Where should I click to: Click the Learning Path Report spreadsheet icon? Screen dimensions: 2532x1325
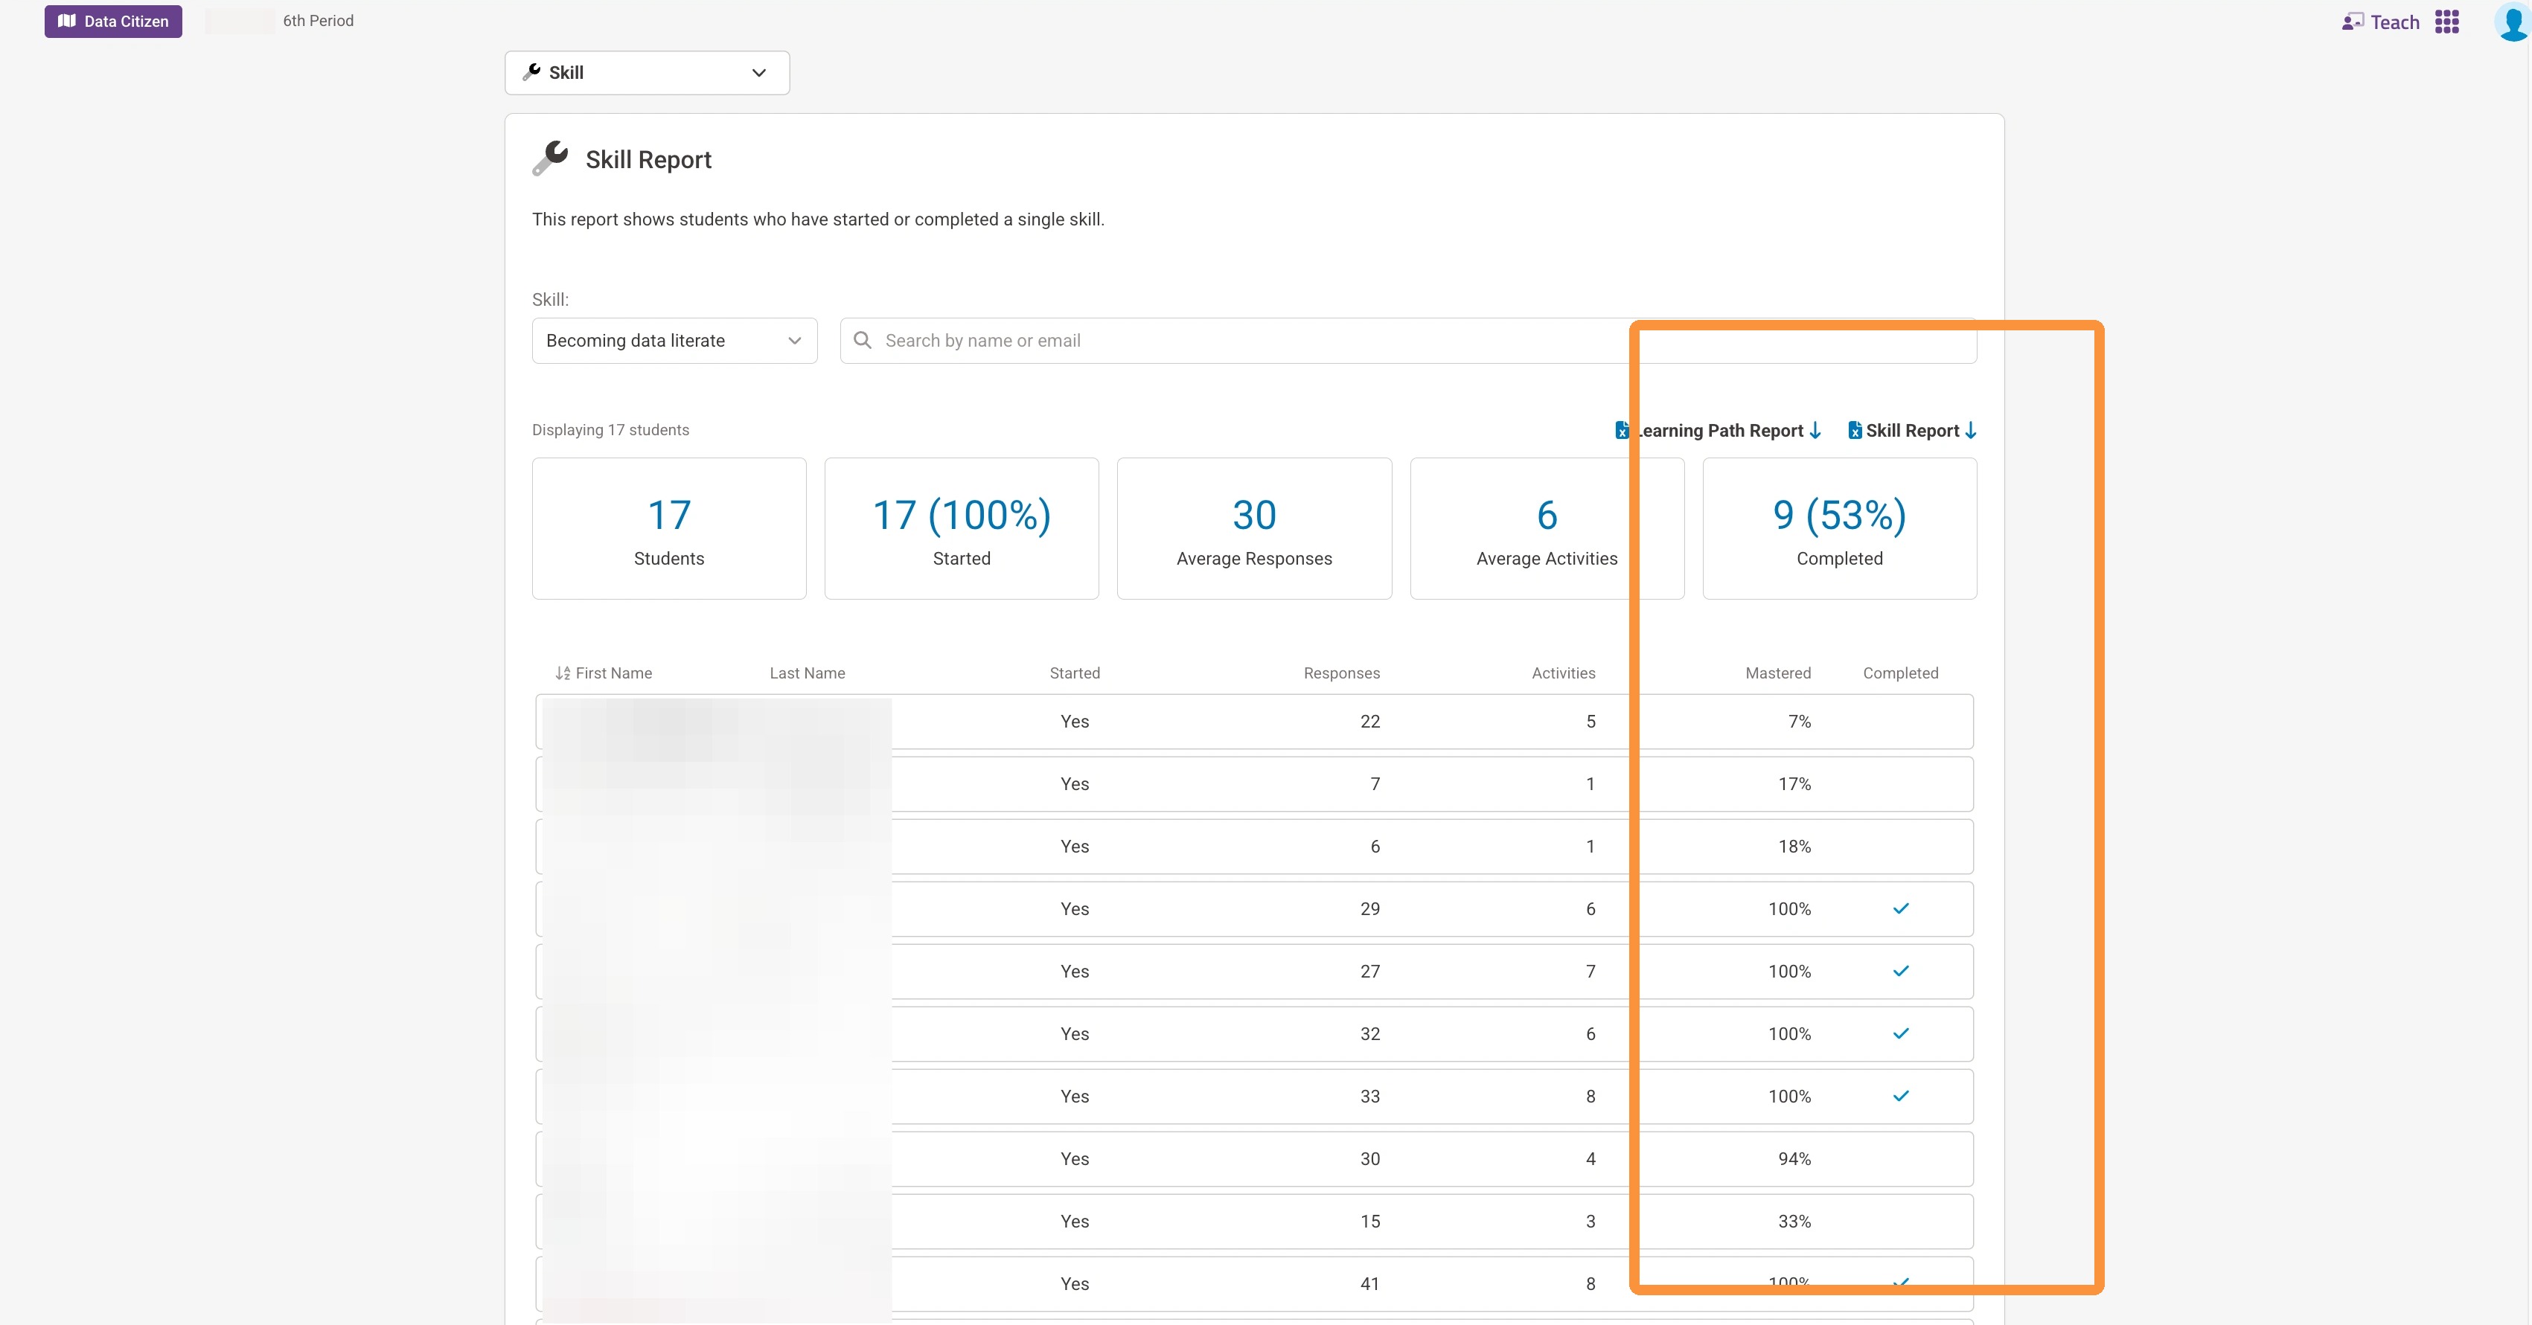[x=1622, y=430]
